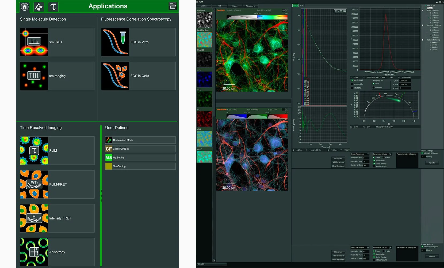Open the Export tab
The height and width of the screenshot is (268, 444).
click(x=235, y=6)
